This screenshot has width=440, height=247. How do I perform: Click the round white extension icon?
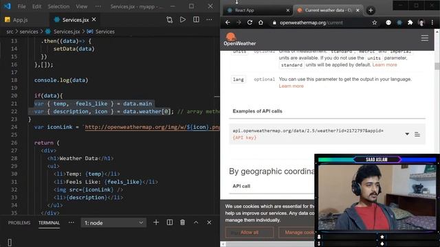[388, 23]
